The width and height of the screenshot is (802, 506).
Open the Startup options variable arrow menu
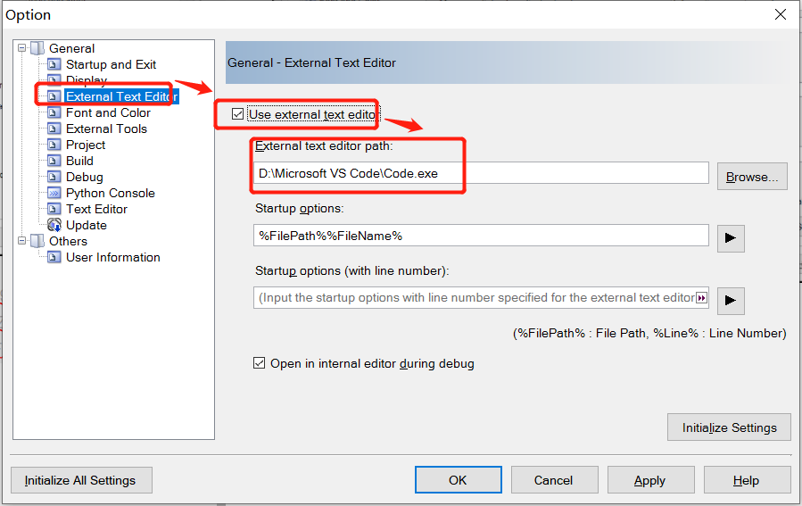click(x=731, y=238)
